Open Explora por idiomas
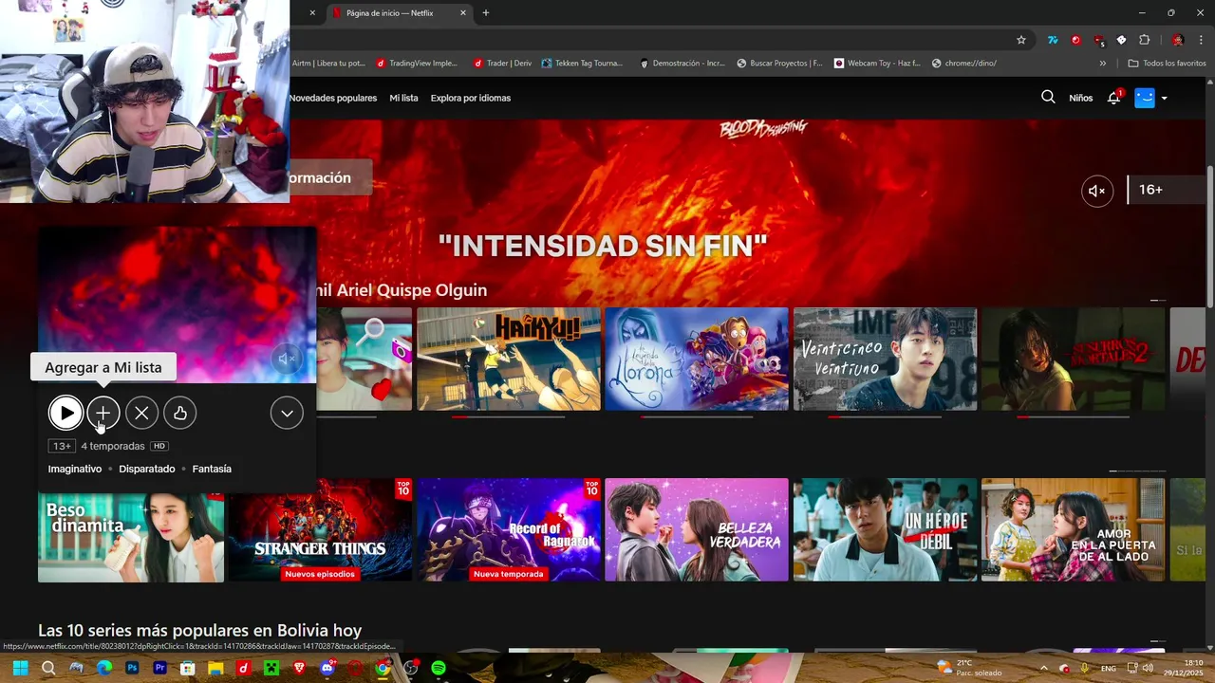Image resolution: width=1215 pixels, height=683 pixels. click(x=471, y=98)
